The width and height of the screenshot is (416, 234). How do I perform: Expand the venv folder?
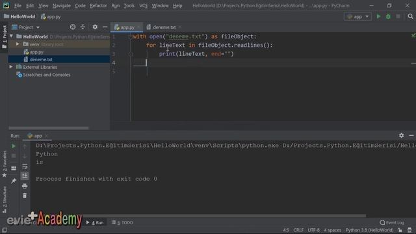pyautogui.click(x=18, y=44)
